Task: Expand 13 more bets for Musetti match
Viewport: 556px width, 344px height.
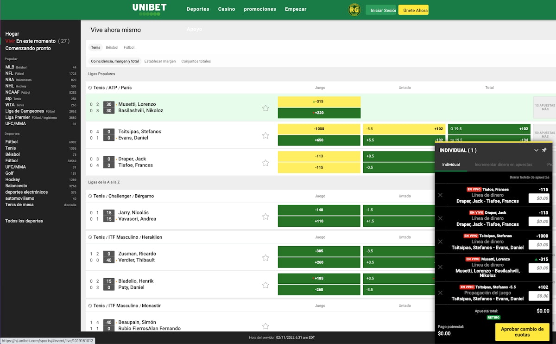Action: tap(544, 108)
